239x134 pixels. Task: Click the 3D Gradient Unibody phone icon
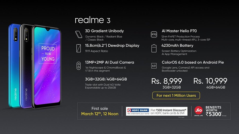tap(79, 34)
